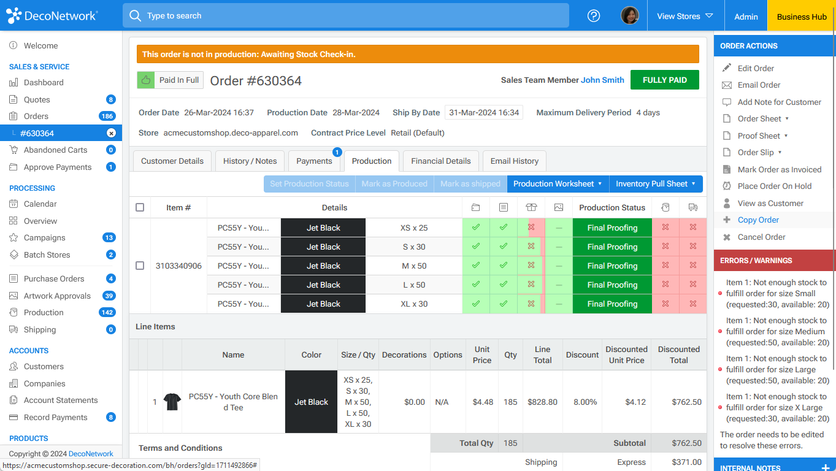Expand the View Stores dropdown
The height and width of the screenshot is (471, 836).
point(685,17)
